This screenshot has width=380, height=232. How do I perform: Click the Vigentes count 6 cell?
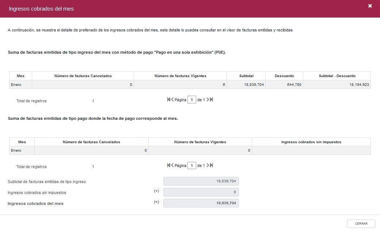tap(180, 85)
